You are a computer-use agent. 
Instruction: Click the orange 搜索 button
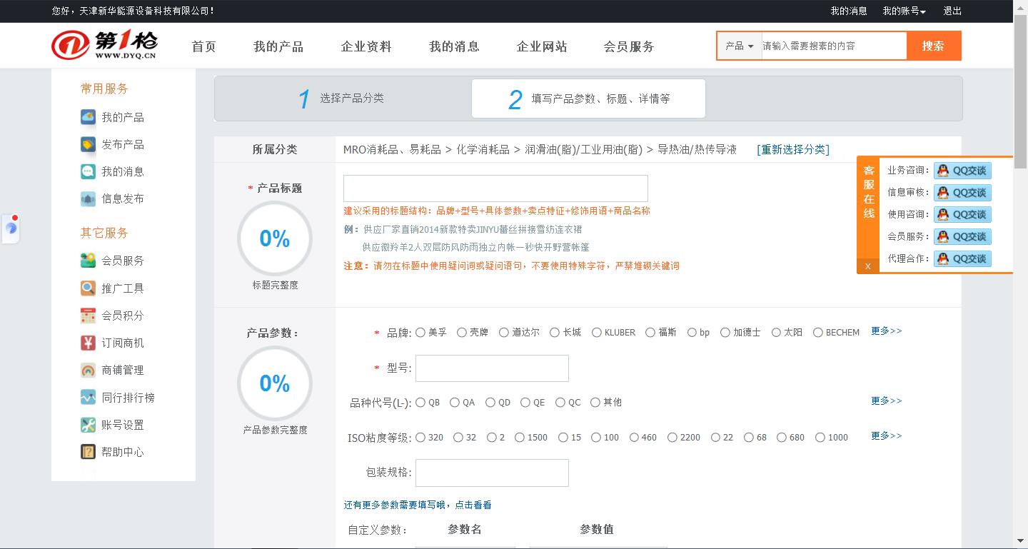(x=933, y=46)
